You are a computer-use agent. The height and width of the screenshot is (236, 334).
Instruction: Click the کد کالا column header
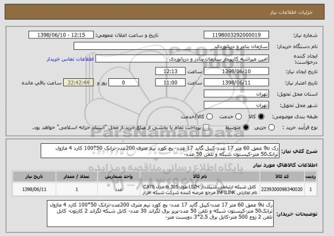pyautogui.click(x=282, y=176)
